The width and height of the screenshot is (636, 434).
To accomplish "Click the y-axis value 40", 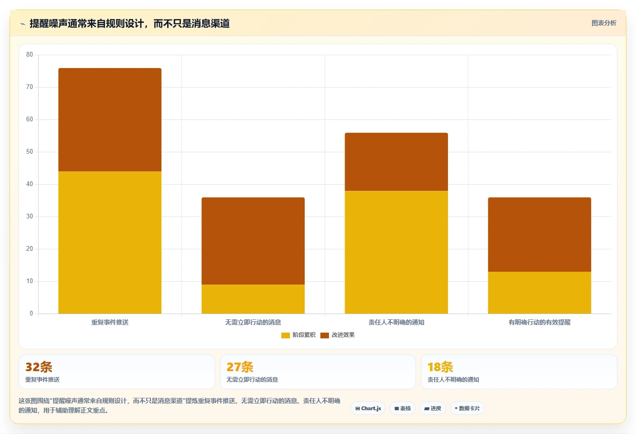I will click(x=30, y=184).
